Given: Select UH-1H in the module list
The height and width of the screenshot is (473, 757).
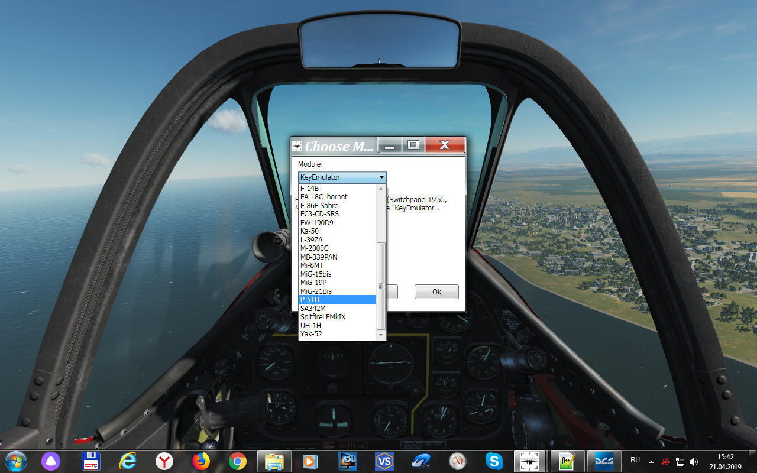Looking at the screenshot, I should [x=337, y=325].
